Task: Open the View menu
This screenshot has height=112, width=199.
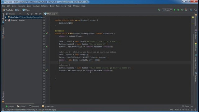Action: point(14,6)
